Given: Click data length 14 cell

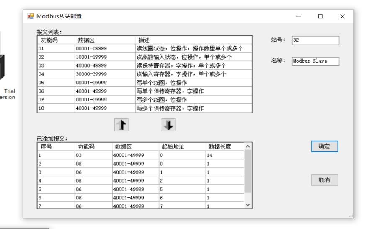Looking at the screenshot, I should pos(224,155).
